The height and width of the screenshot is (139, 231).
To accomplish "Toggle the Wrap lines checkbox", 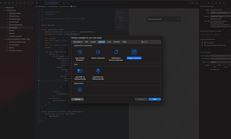I will point(211,69).
